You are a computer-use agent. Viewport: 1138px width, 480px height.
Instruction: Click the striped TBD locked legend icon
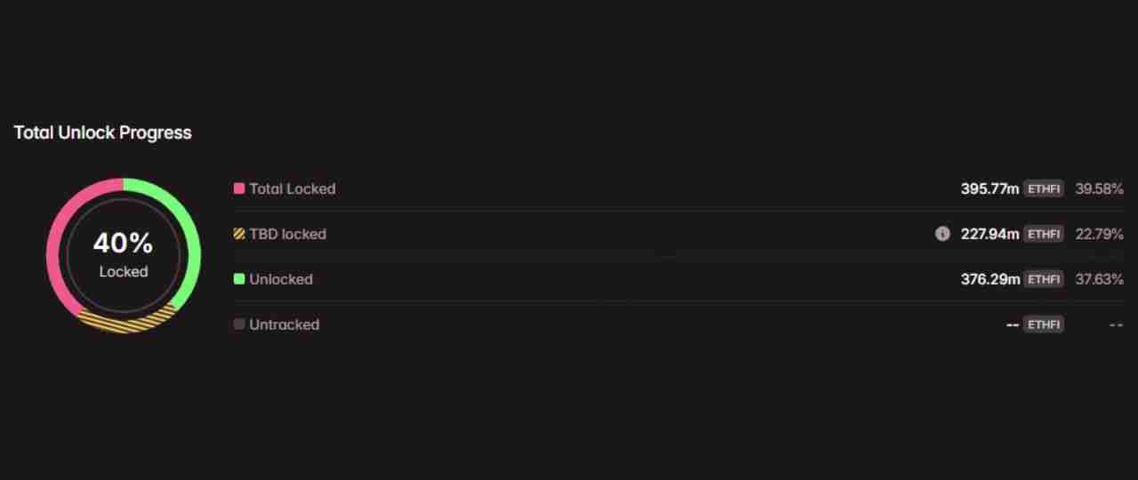pyautogui.click(x=239, y=234)
